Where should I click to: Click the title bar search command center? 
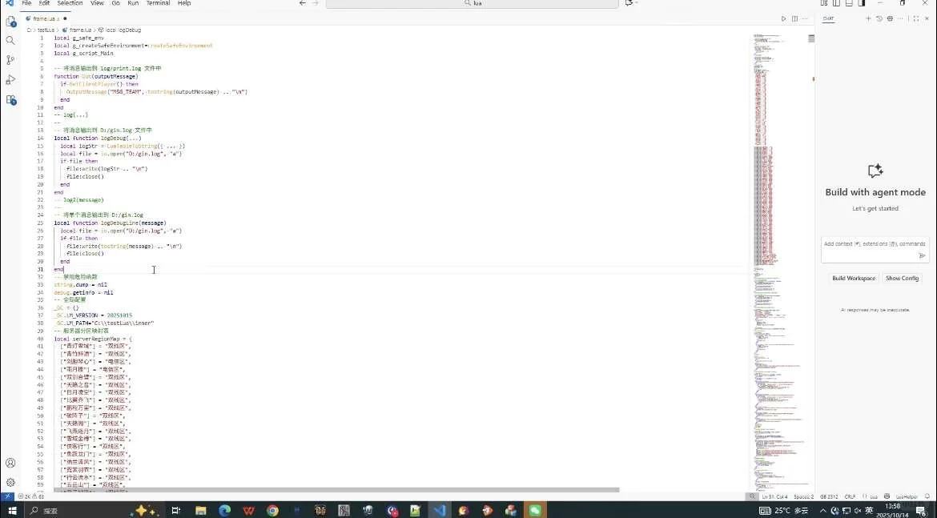point(472,3)
